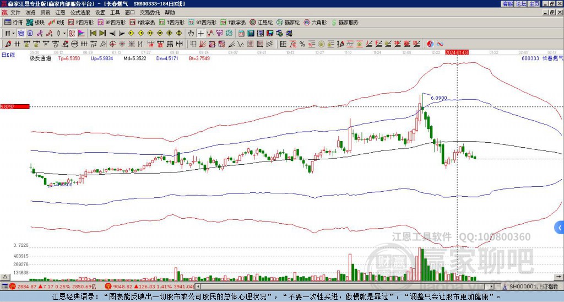Viewport: 564px width, 302px height.
Task: Click the 赢家服务 dollar-sign icon
Action: (333, 23)
